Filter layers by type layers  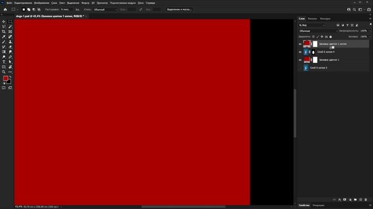(347, 25)
